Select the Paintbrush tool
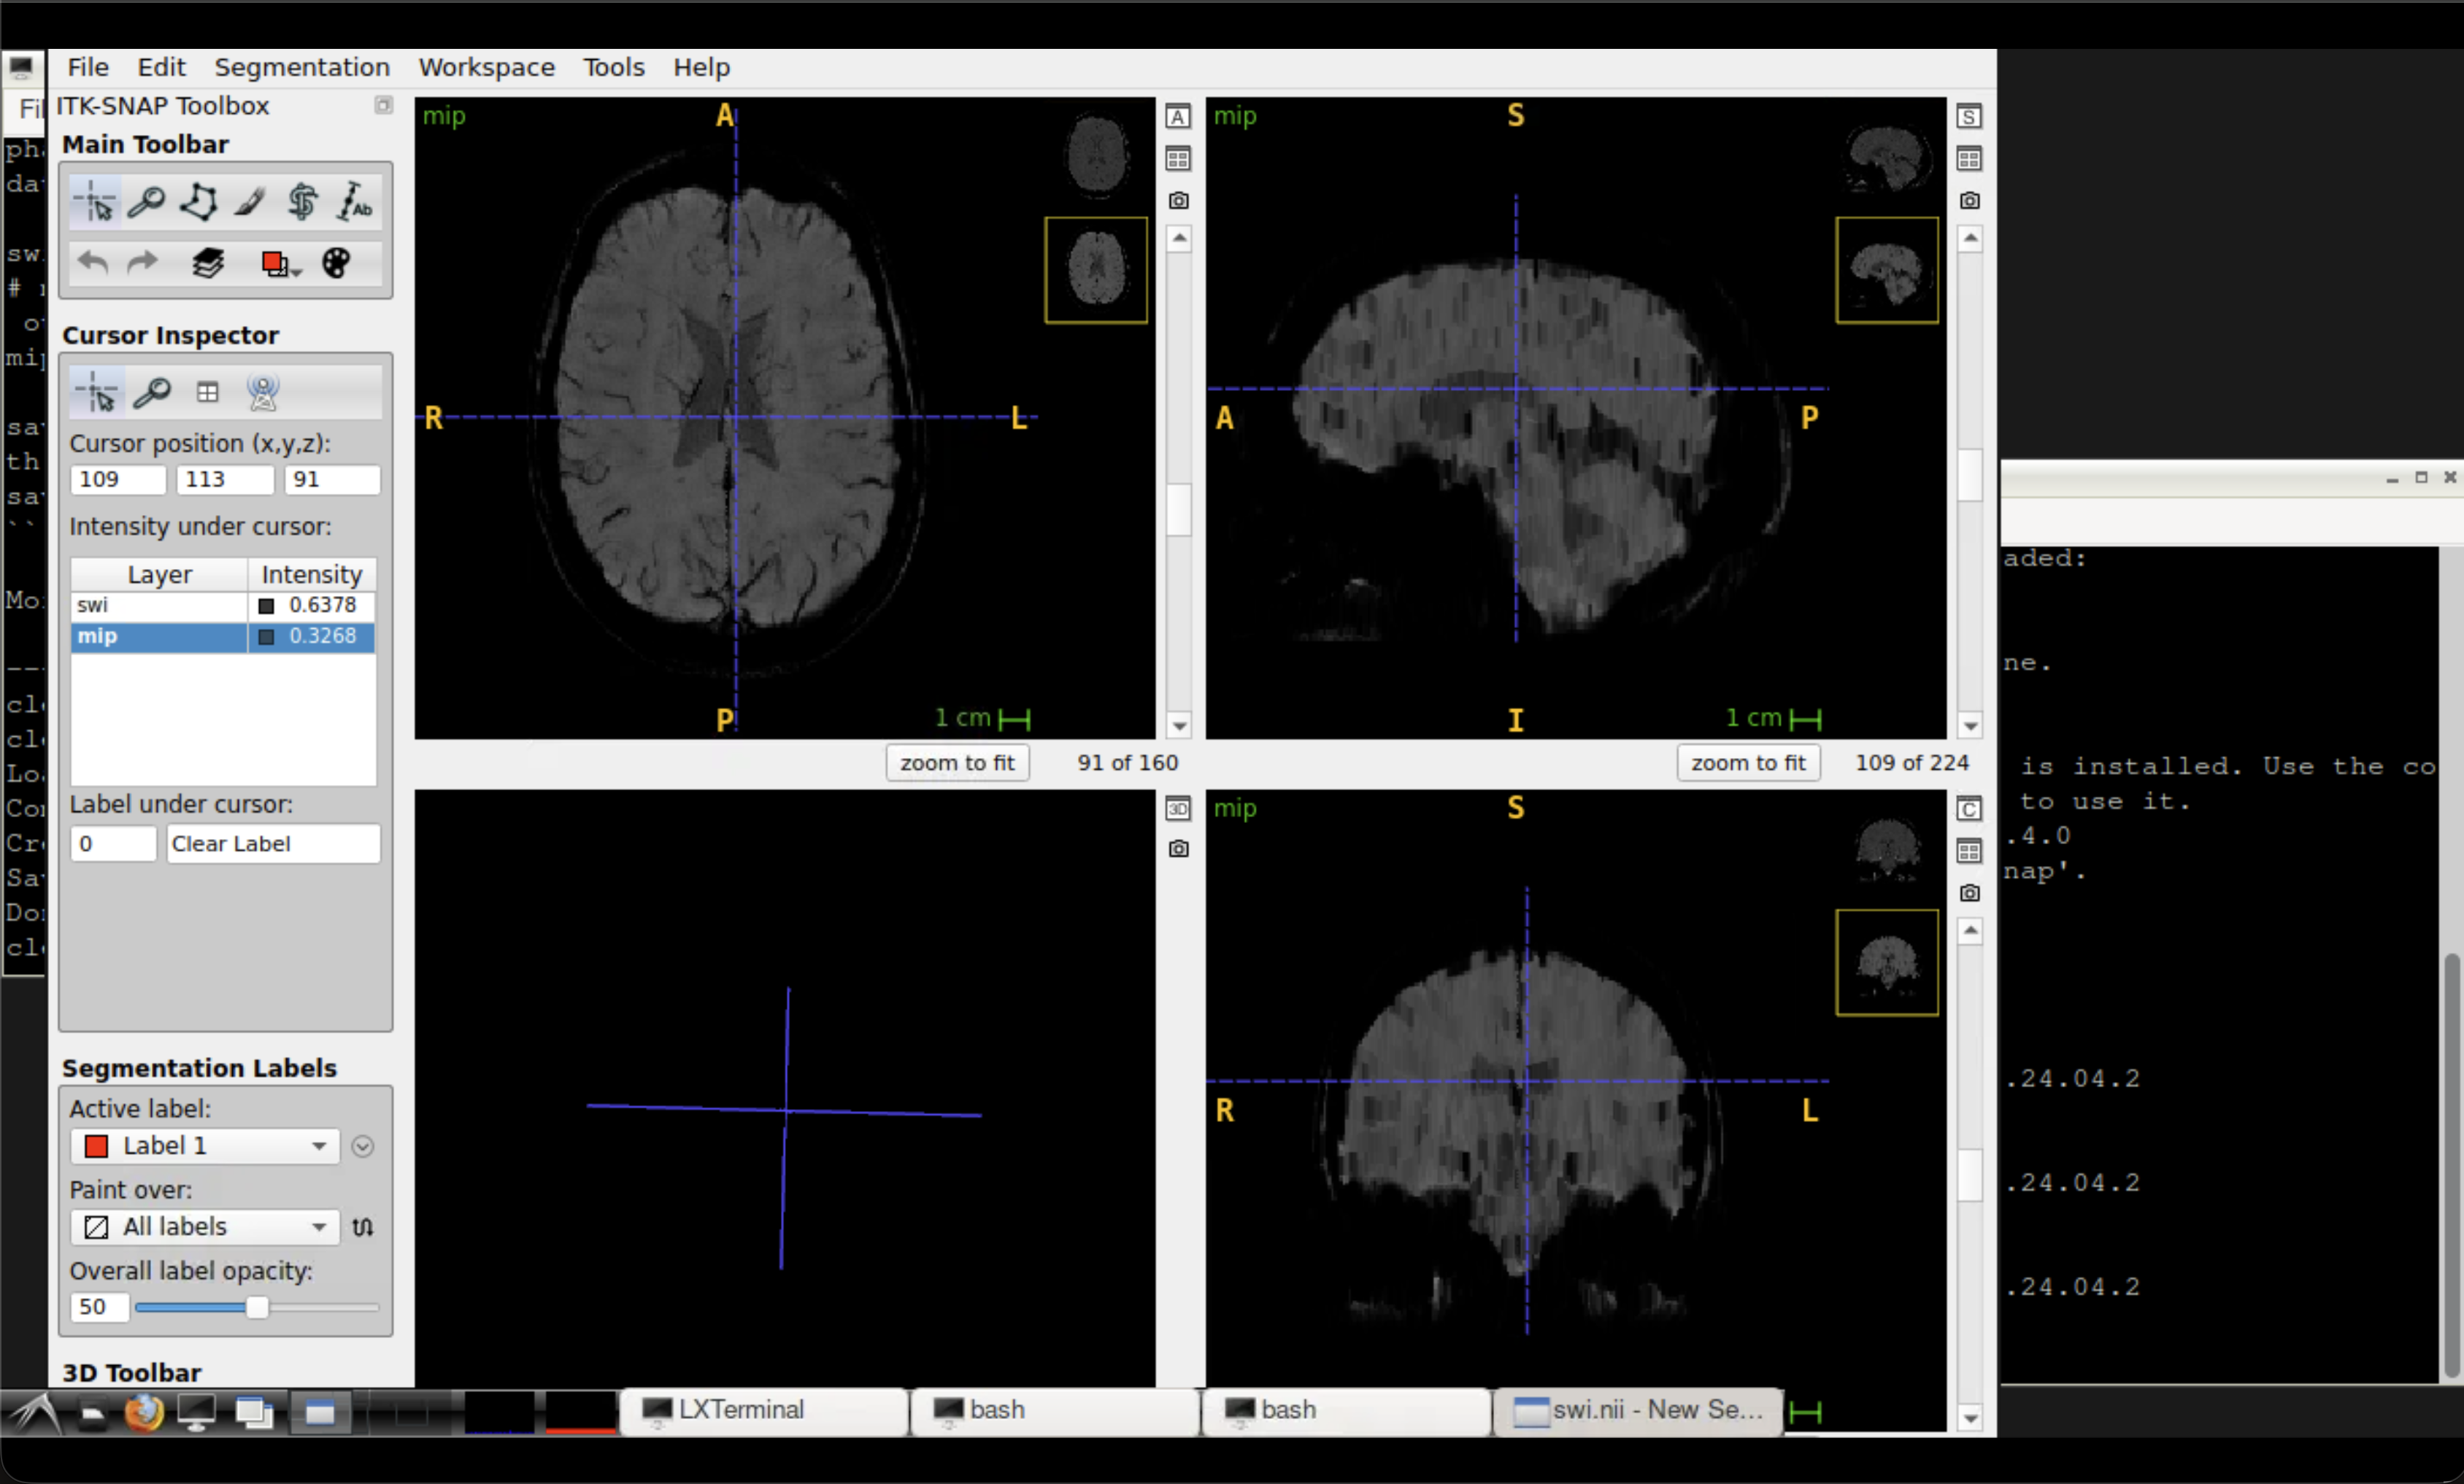The image size is (2464, 1484). coord(250,202)
